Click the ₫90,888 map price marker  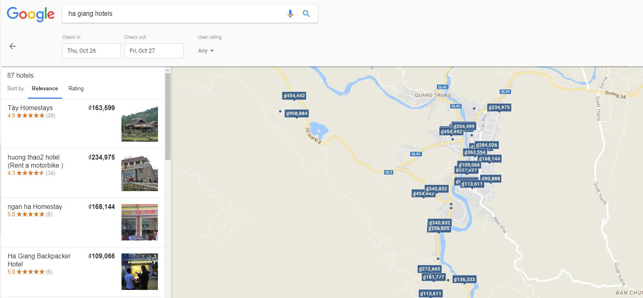coord(491,179)
